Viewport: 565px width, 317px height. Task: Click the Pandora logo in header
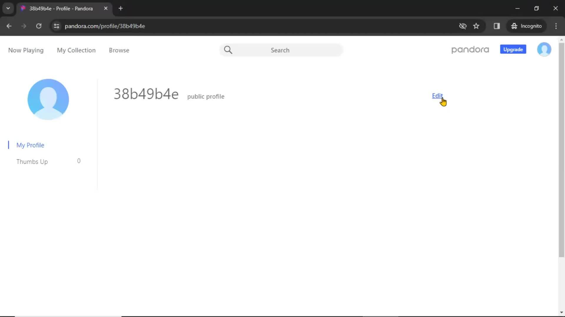click(470, 50)
